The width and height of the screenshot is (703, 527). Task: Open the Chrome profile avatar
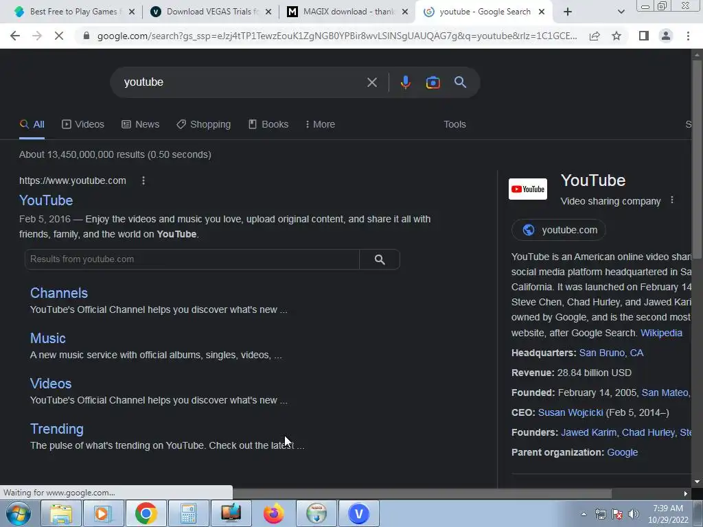coord(666,36)
